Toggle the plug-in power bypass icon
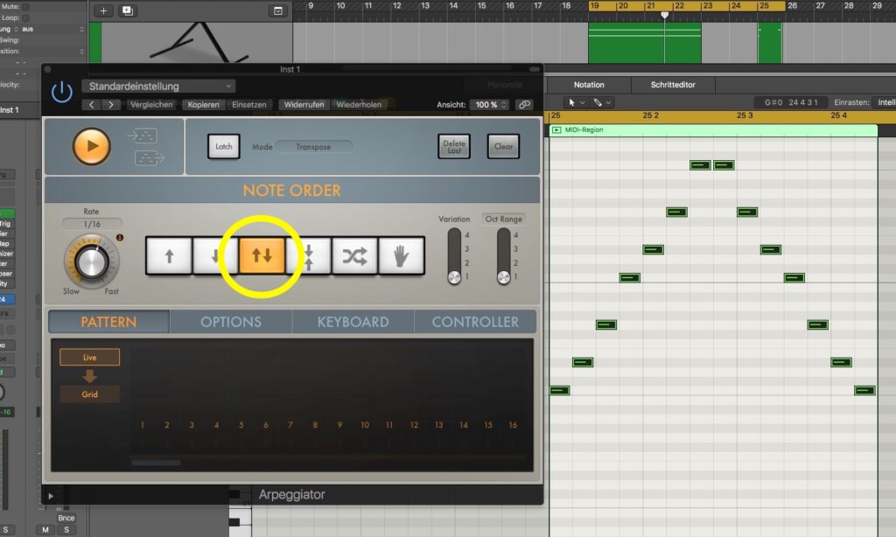Screen dimensions: 896x537 point(61,92)
